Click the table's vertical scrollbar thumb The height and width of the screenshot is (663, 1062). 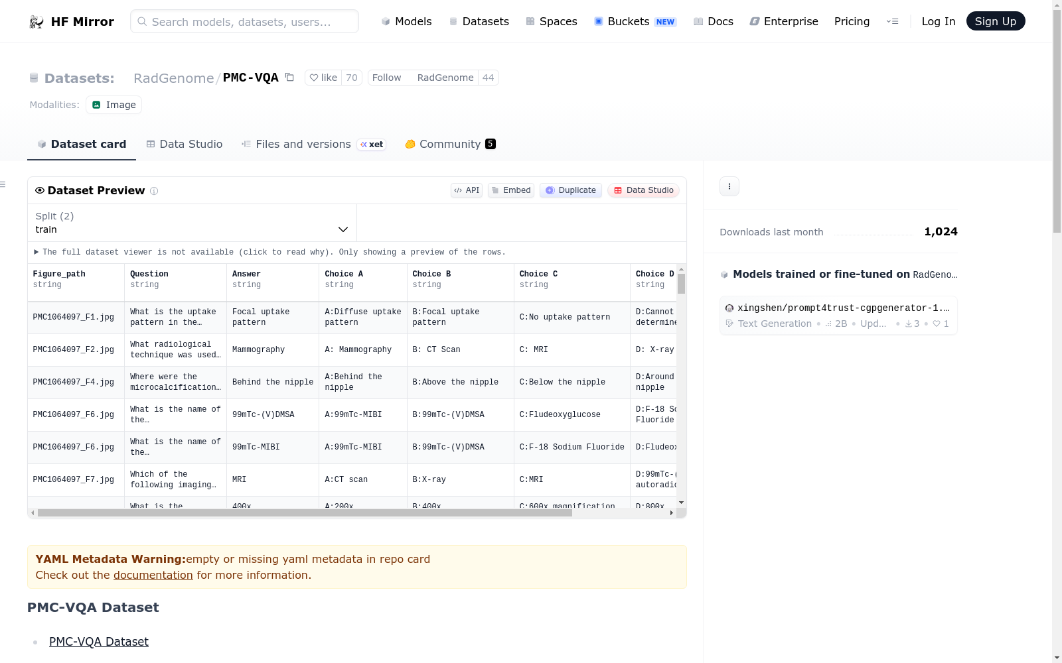click(681, 284)
